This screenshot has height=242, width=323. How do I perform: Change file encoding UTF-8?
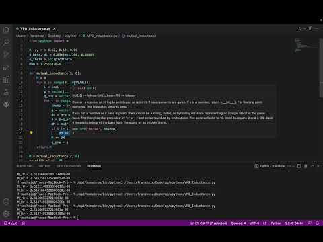point(254,223)
